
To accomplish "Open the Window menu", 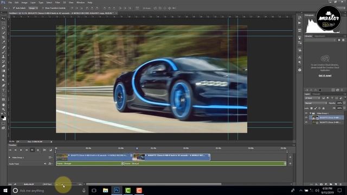I will pos(80,2).
